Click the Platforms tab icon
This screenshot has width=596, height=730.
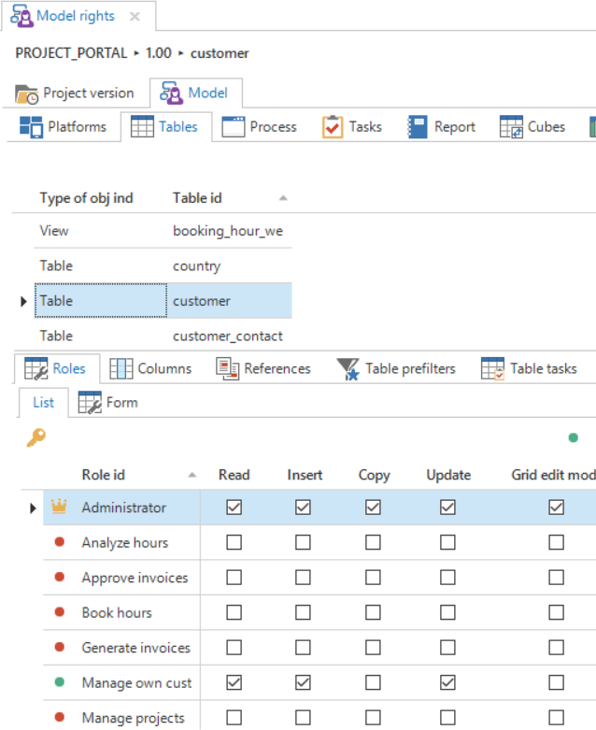click(x=31, y=127)
